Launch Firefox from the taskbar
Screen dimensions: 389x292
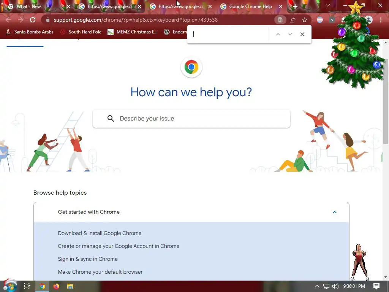tap(56, 286)
